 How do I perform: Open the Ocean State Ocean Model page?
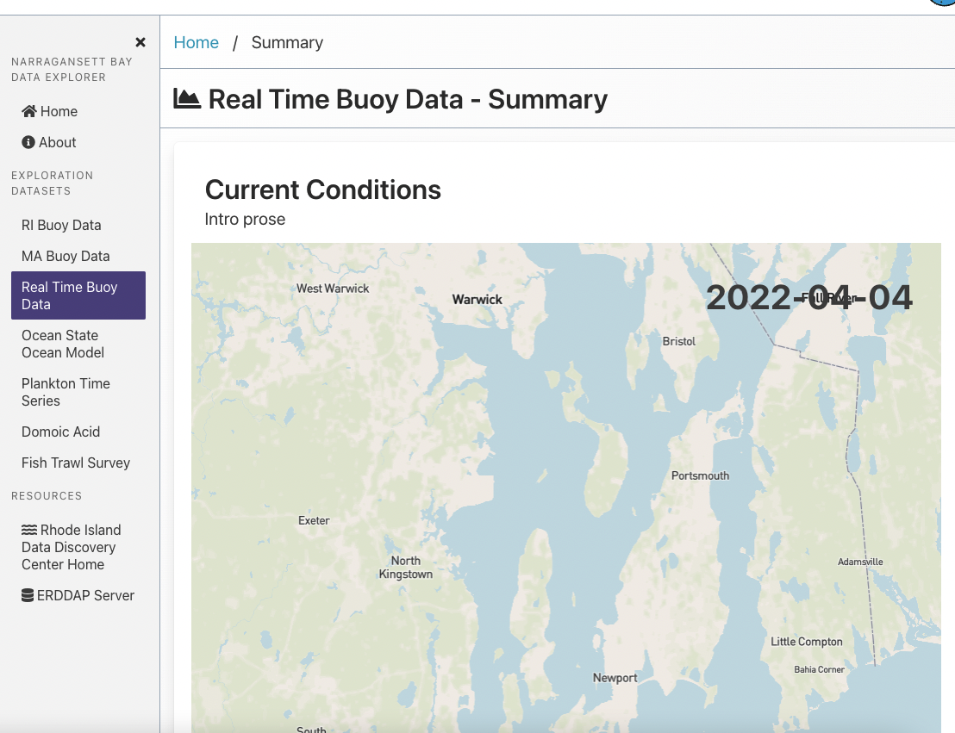62,344
